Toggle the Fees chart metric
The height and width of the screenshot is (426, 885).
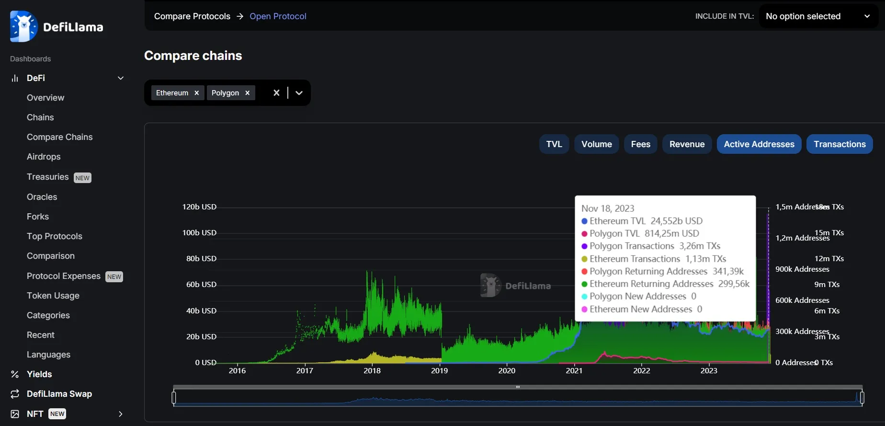pyautogui.click(x=641, y=144)
